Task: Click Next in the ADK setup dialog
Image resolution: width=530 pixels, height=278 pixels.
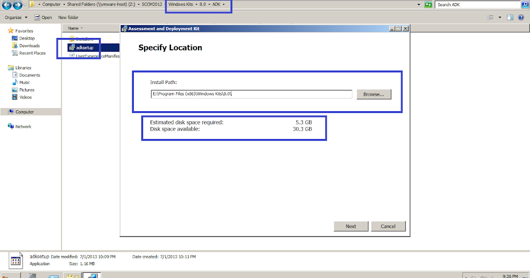Action: point(351,226)
